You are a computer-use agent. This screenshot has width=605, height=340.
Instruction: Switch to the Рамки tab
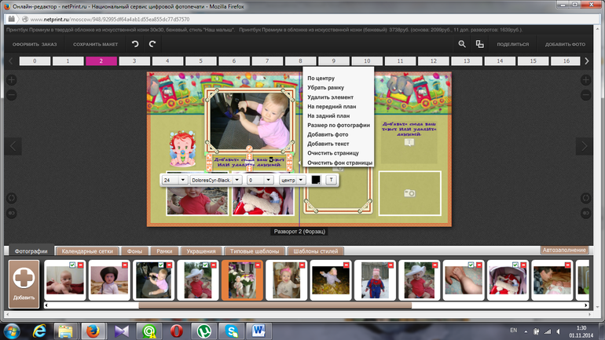[164, 251]
